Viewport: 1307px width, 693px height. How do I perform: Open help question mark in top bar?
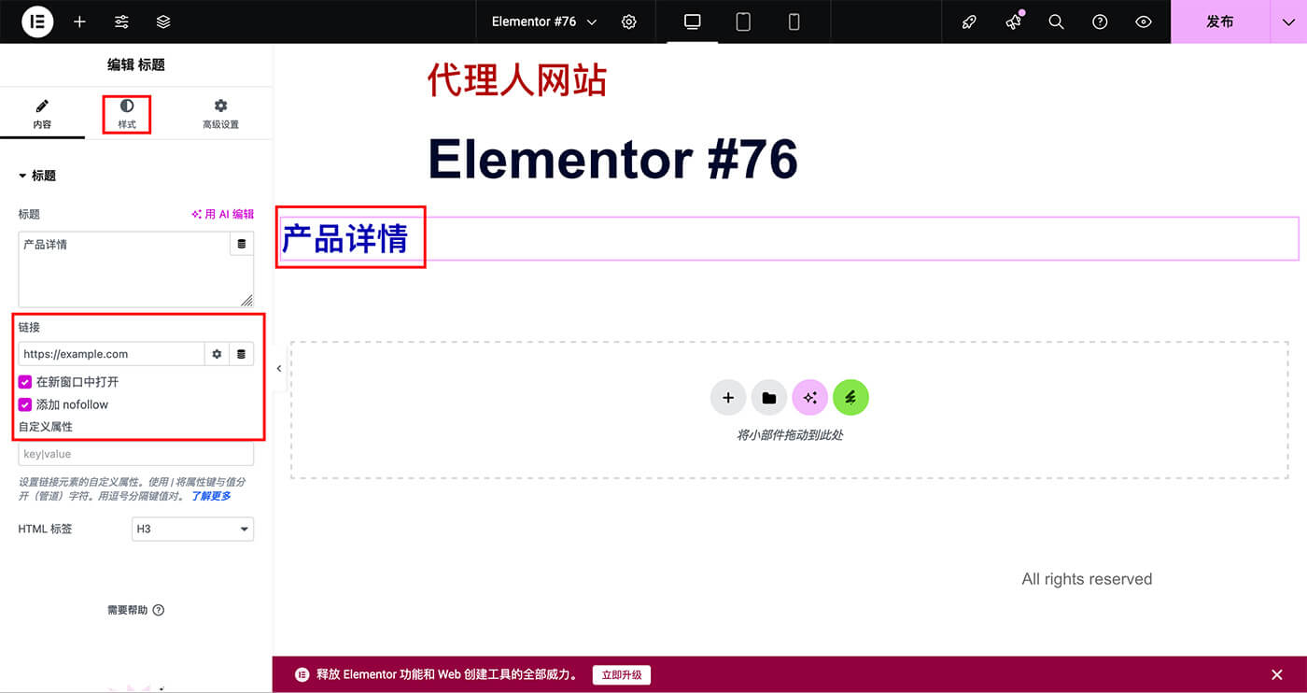[1100, 21]
